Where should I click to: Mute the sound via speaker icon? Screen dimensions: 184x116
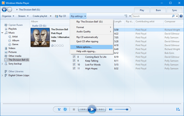tap(110, 109)
